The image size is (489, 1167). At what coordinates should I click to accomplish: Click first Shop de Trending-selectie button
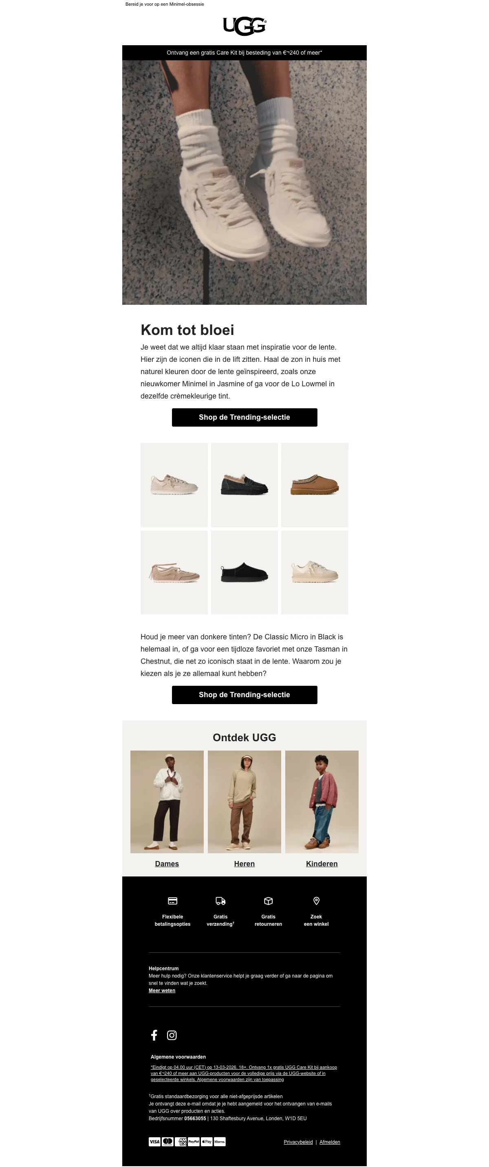click(x=244, y=417)
